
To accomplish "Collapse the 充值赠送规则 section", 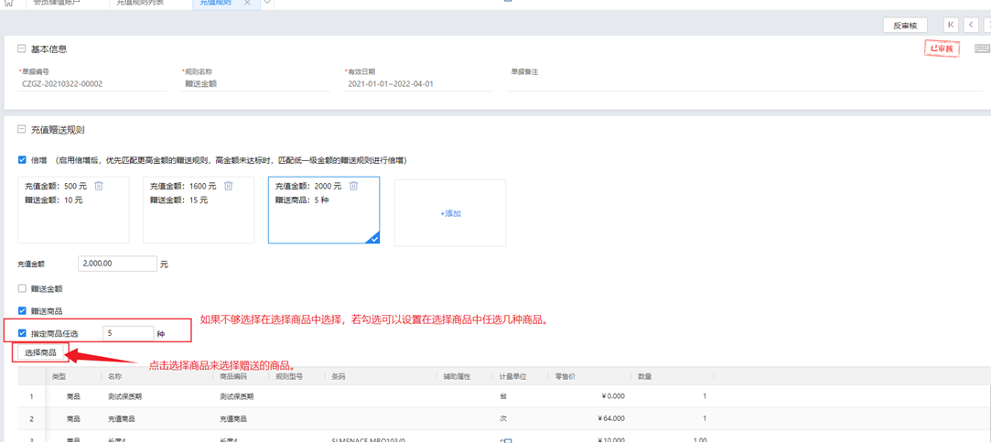I will pyautogui.click(x=22, y=130).
